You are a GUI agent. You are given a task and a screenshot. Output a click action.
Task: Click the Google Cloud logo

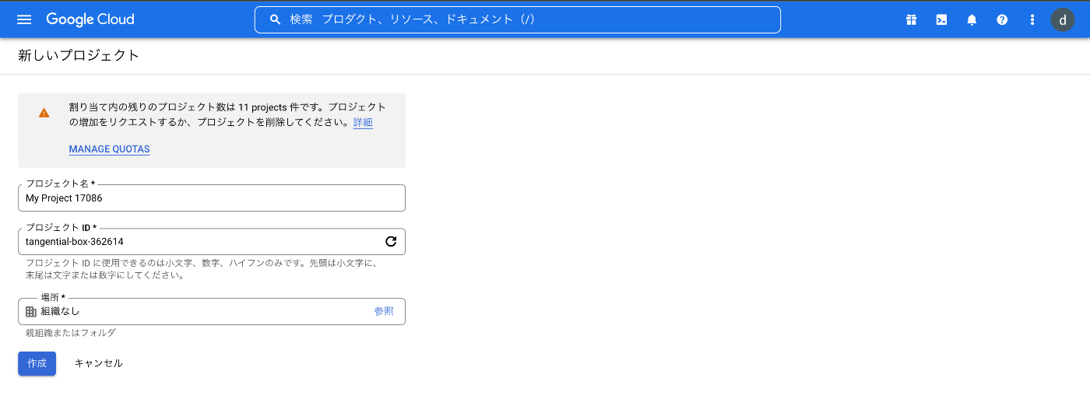coord(90,19)
